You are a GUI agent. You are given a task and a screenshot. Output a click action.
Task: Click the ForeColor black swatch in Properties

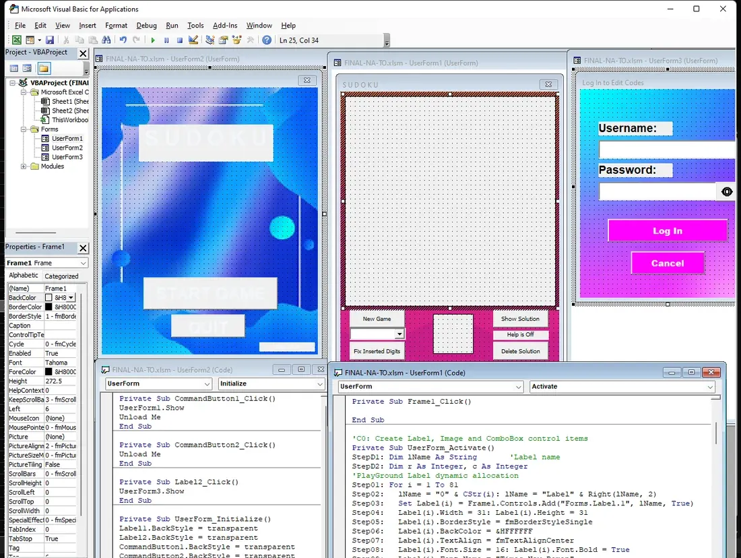[x=49, y=372]
